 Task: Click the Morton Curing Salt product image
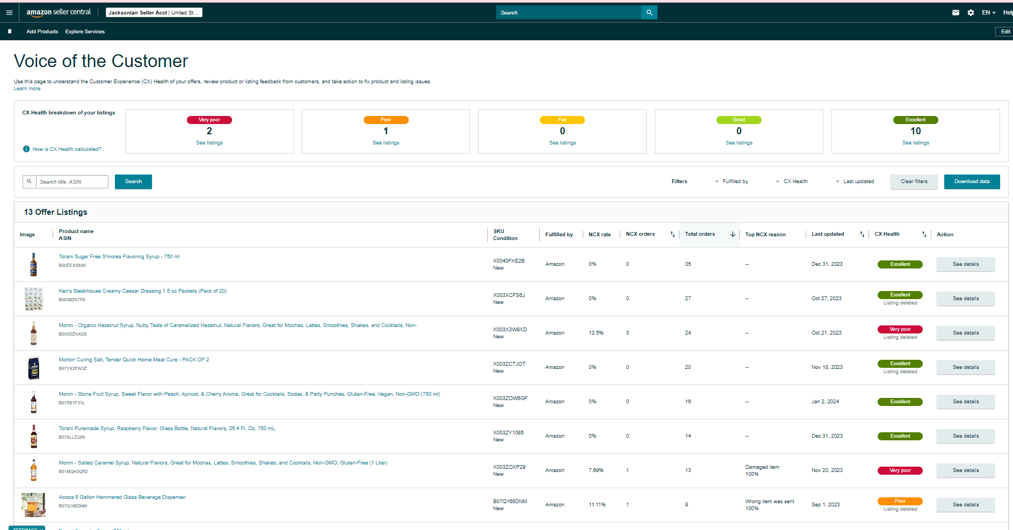click(34, 368)
